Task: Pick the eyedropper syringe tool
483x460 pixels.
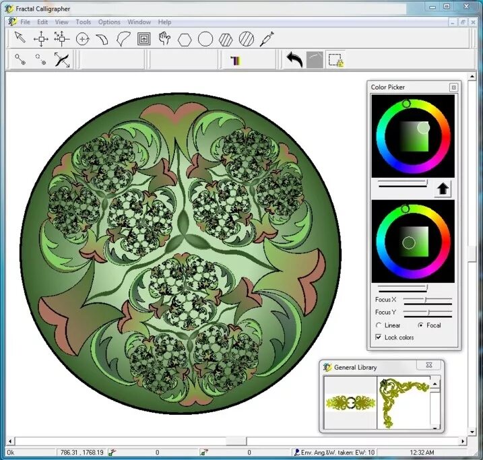Action: click(x=267, y=39)
